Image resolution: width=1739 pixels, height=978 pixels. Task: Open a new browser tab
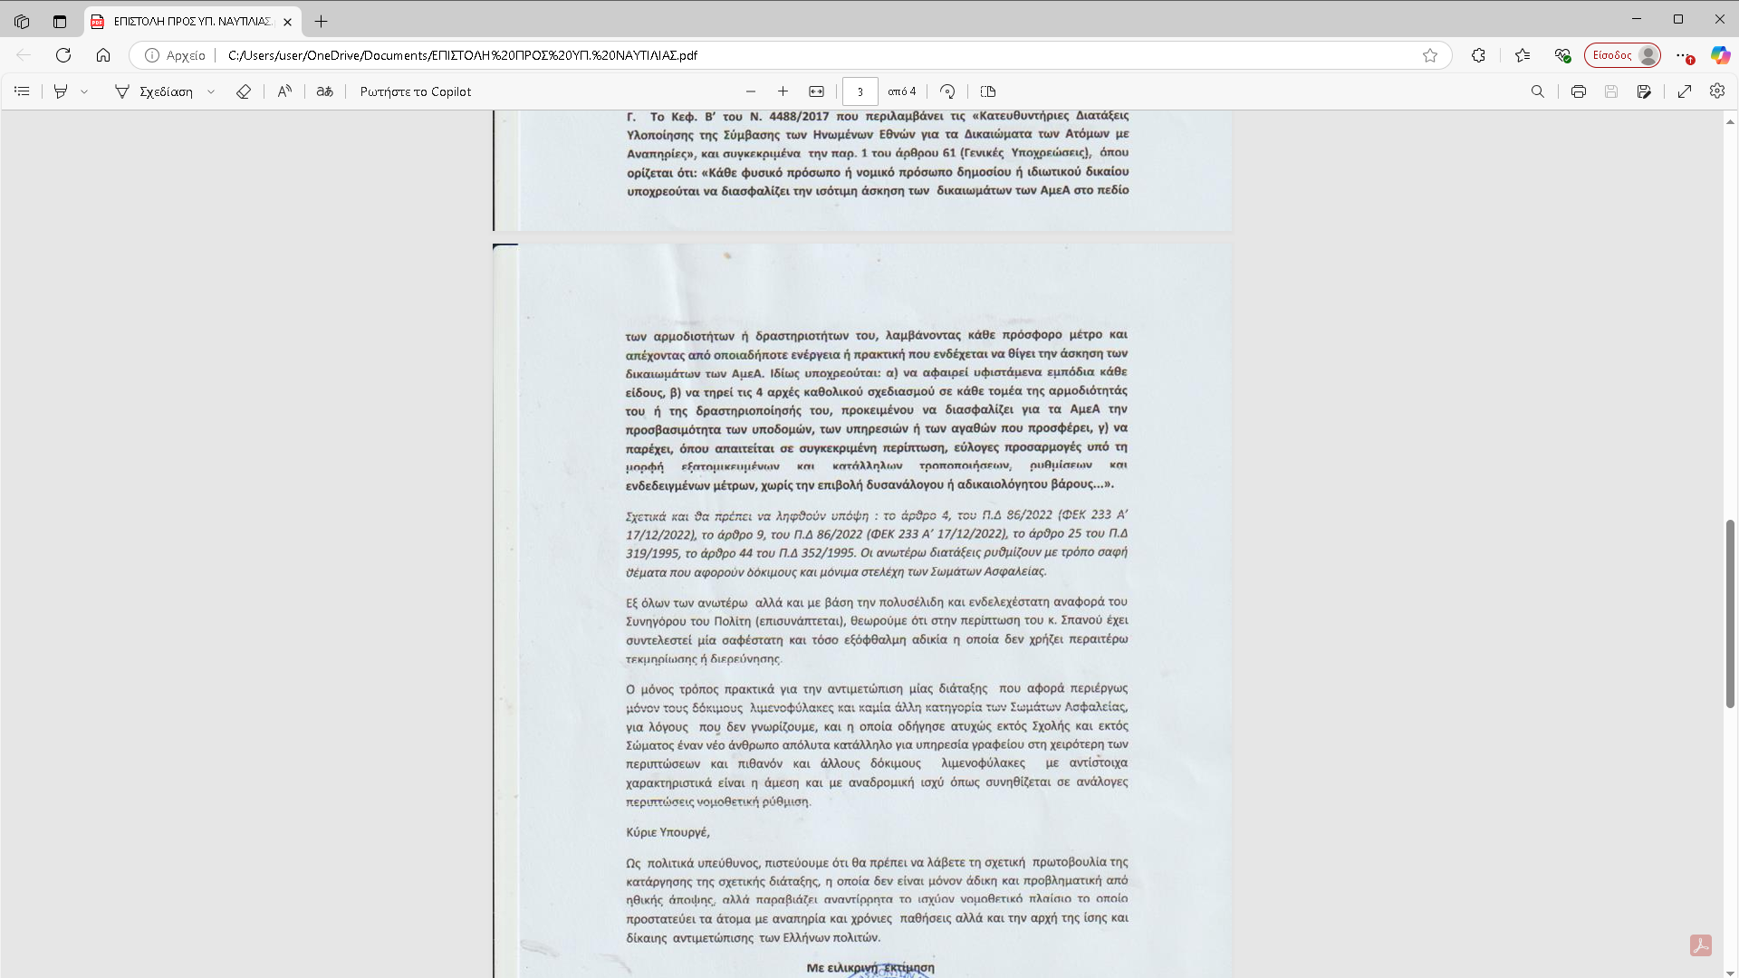coord(321,22)
